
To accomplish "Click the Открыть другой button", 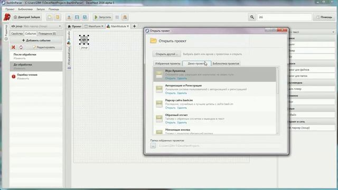I will click(x=167, y=54).
